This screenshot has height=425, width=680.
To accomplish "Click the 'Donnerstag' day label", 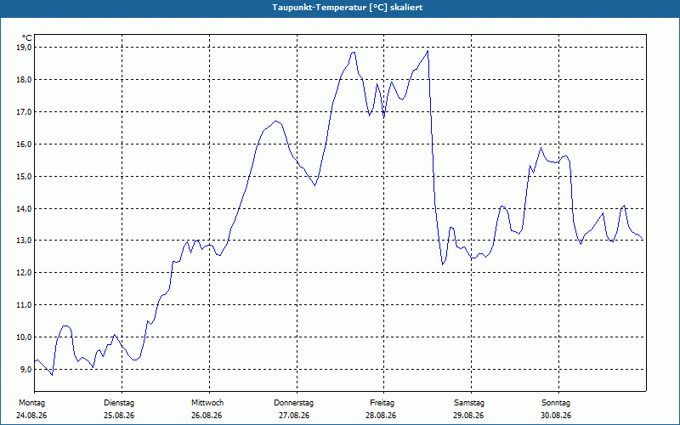I will point(293,403).
